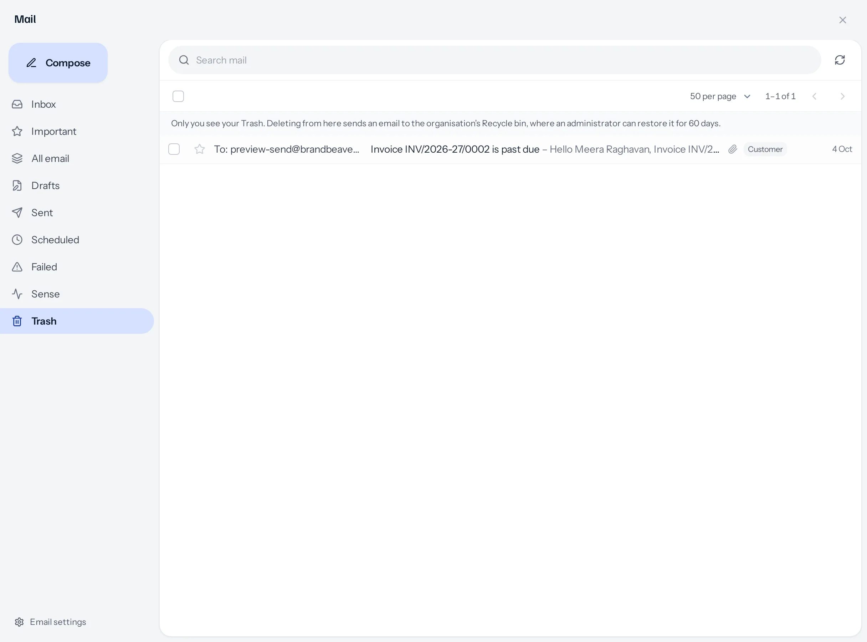Star the INV/2026-27/0002 invoice email
867x642 pixels.
200,149
